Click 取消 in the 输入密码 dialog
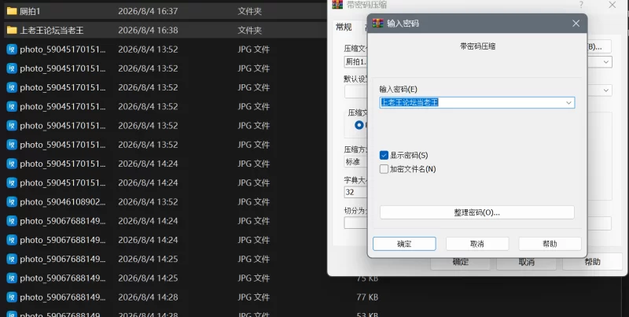Screen dimensions: 629x317 coord(477,244)
